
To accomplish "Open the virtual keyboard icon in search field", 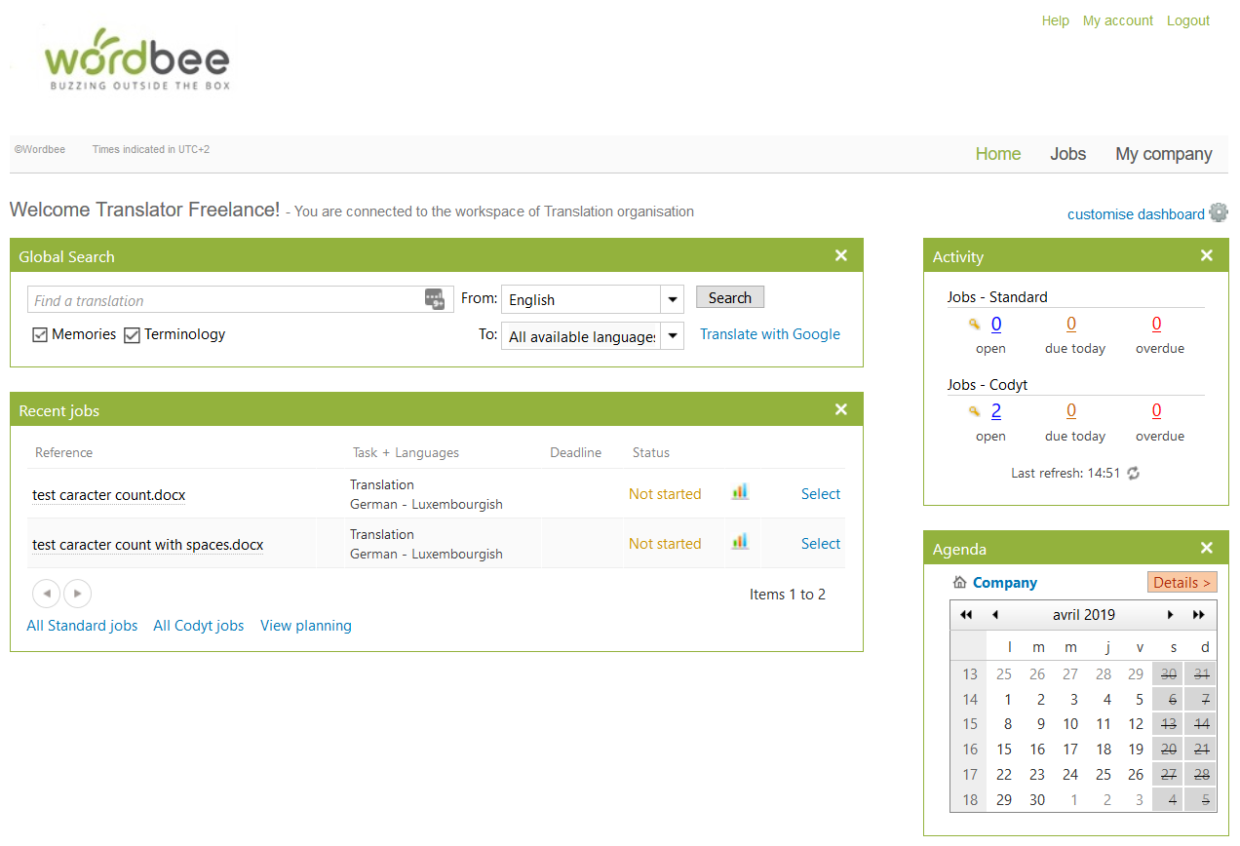I will tap(435, 299).
